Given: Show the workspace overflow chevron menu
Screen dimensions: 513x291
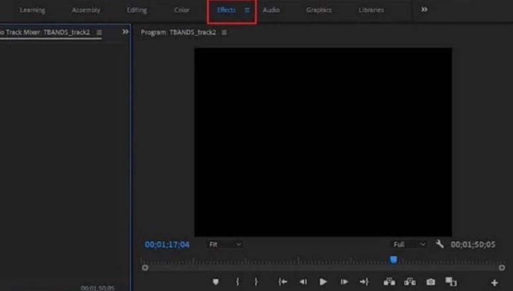Looking at the screenshot, I should 424,9.
